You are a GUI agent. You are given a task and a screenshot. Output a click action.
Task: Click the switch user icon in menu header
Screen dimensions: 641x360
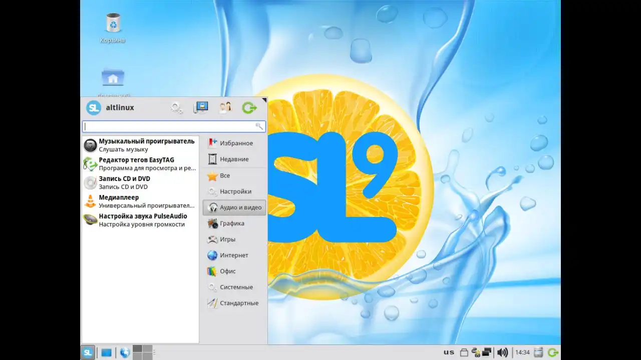pos(225,107)
